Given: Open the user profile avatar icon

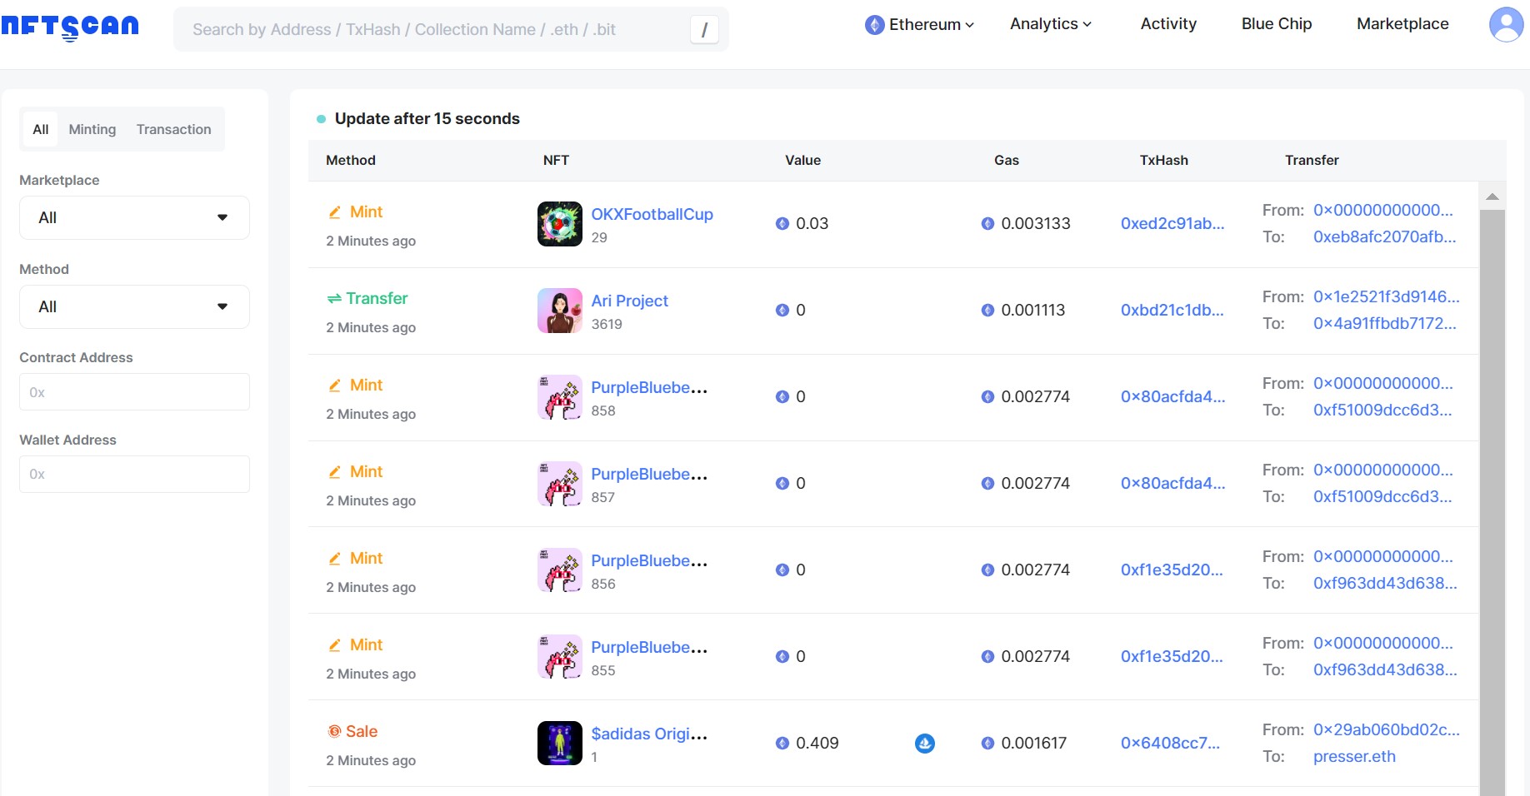Looking at the screenshot, I should [x=1506, y=24].
